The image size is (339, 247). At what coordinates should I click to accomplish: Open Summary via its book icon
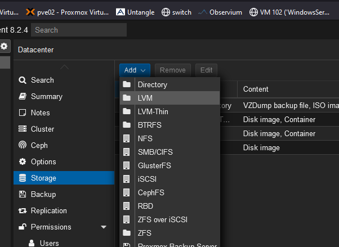[x=23, y=97]
